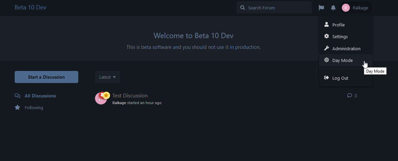Click the Following star icon in sidebar
398x161 pixels.
click(x=17, y=107)
